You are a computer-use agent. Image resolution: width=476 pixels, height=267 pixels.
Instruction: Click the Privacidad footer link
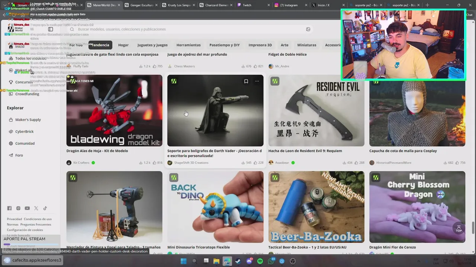pos(15,219)
